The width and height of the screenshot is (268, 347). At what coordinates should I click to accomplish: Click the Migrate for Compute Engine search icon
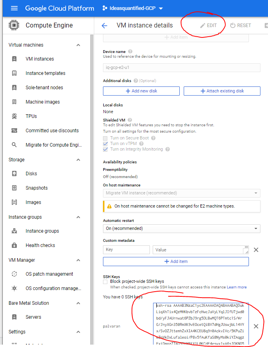click(x=14, y=145)
